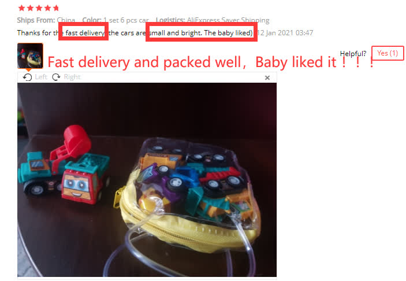Click the rotate Right arrow icon

[56, 77]
